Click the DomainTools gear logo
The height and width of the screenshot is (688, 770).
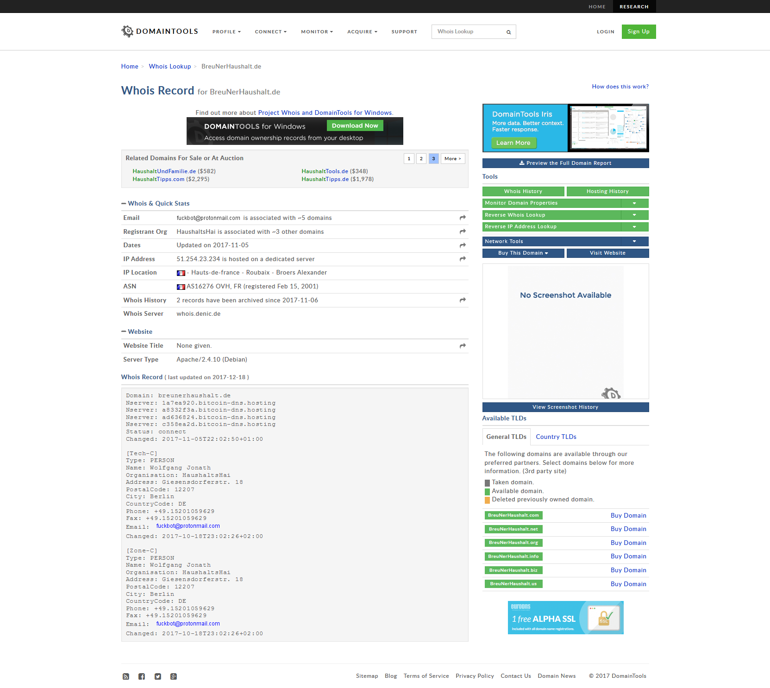point(127,31)
